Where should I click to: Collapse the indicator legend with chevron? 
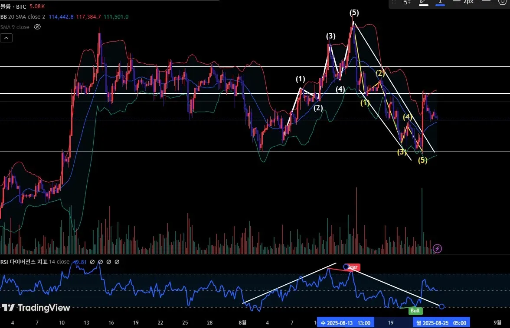pos(6,38)
